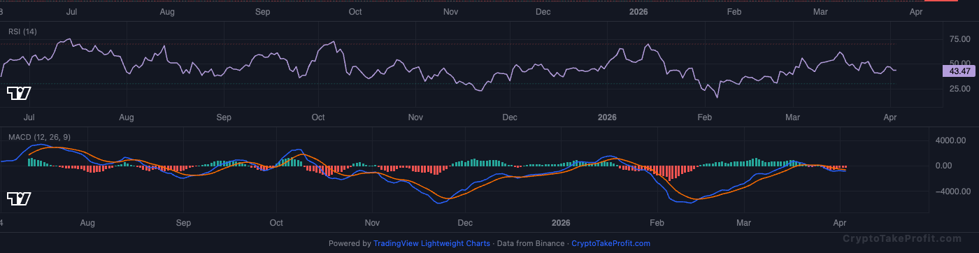Click the TradingView logo in the RSI pane
The height and width of the screenshot is (253, 979).
point(19,93)
